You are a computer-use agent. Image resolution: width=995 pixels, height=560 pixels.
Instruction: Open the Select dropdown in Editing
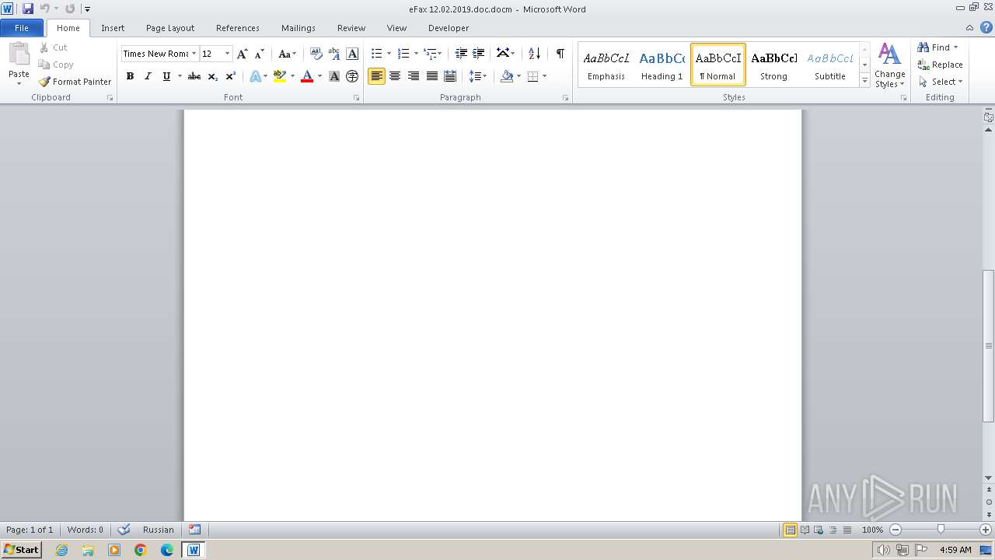941,82
